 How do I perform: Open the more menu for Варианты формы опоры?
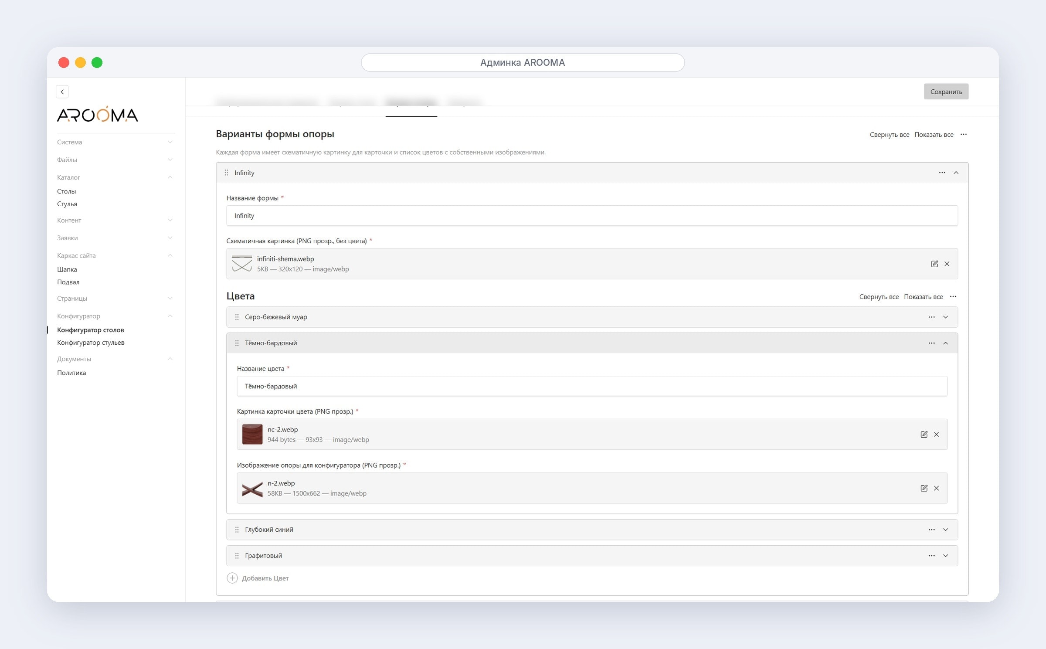click(x=964, y=134)
